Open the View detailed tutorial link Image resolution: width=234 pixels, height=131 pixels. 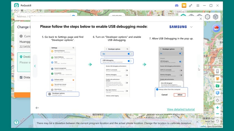tap(181, 109)
